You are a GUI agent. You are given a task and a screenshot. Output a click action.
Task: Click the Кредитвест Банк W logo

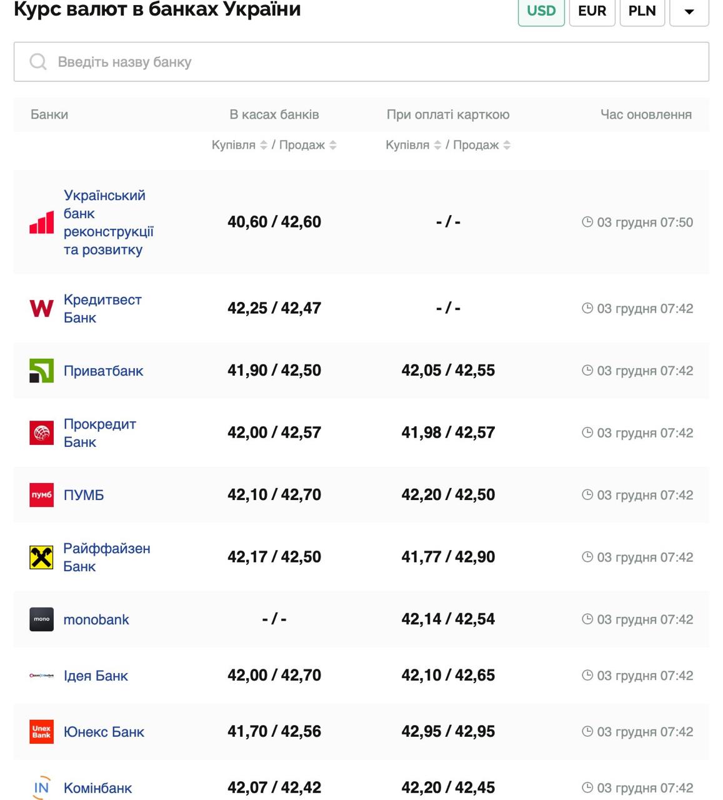(x=42, y=308)
